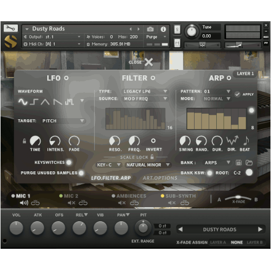The image size is (271, 271).
Task: Click the ARP beat note icon
Action: 246,141
